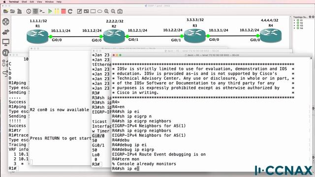The image size is (315, 177).
Task: Click the Zoom out magnifier icon
Action: [x=113, y=11]
